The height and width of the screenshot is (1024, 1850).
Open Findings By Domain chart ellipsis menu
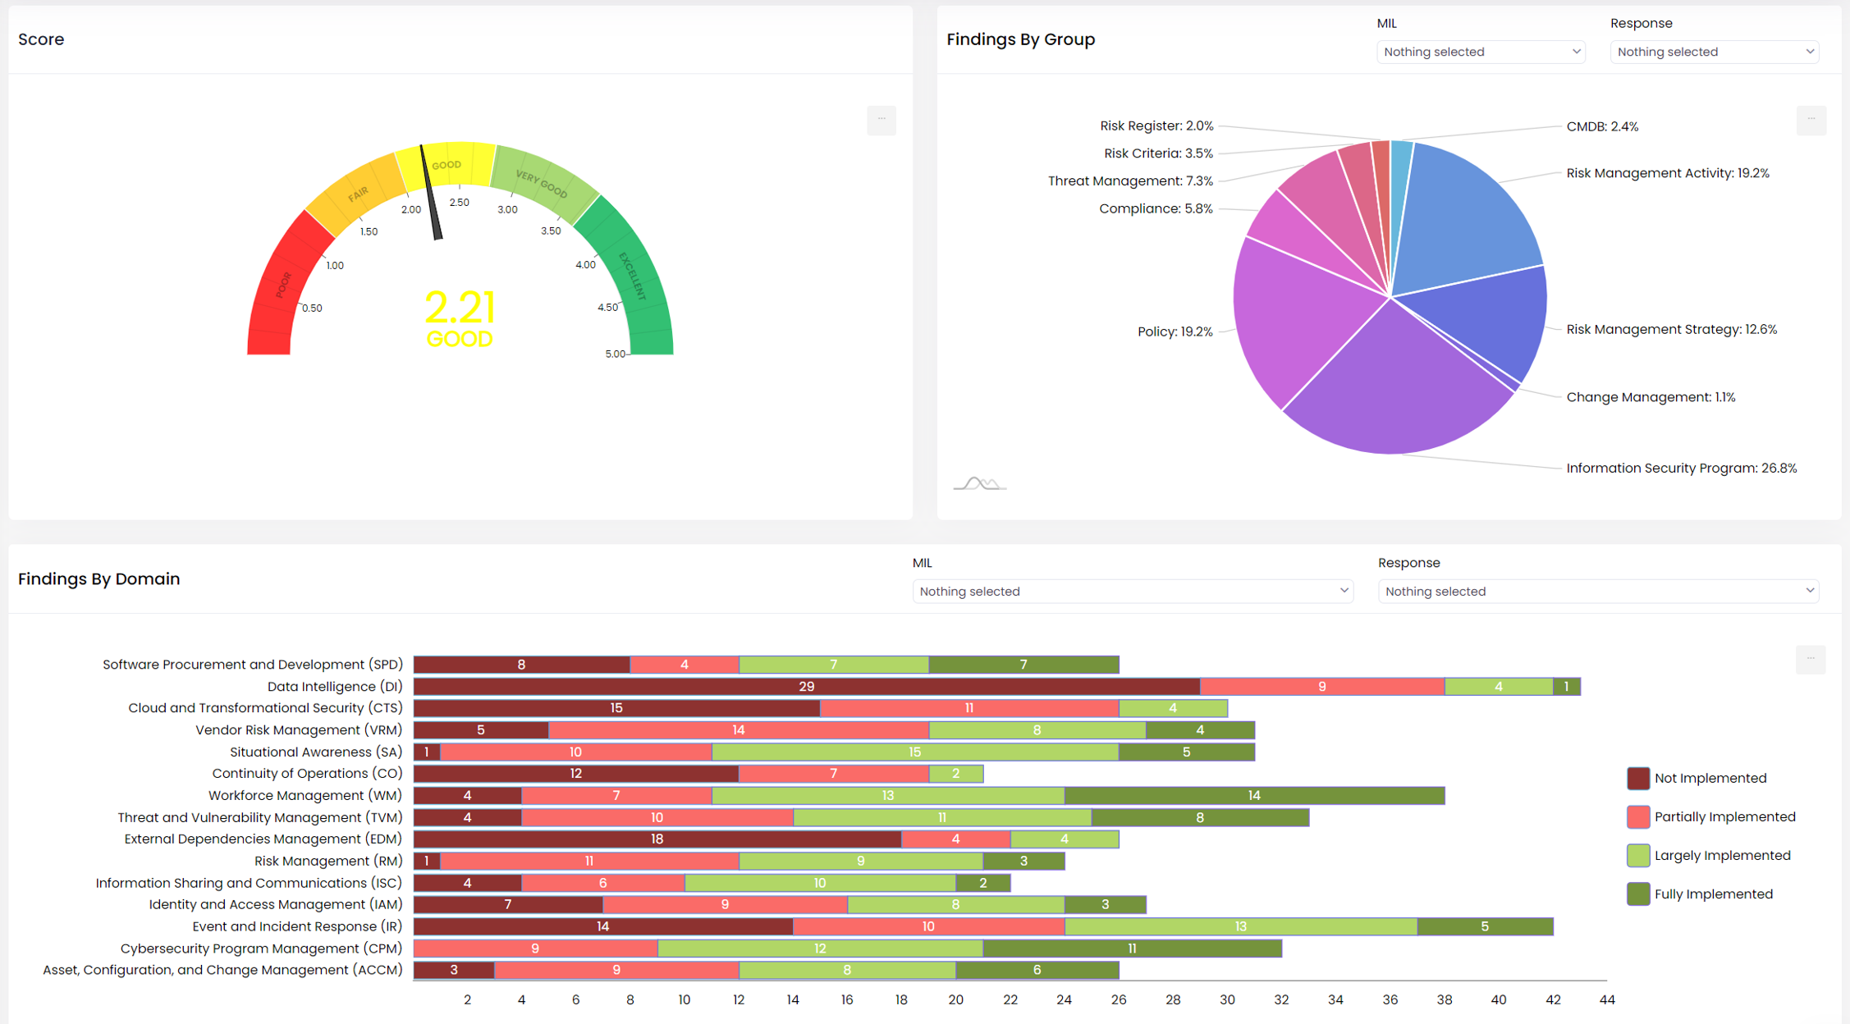1810,659
